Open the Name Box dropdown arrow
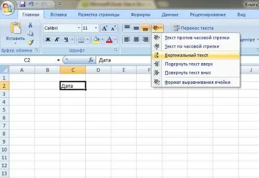The height and width of the screenshot is (178, 259). pos(58,60)
